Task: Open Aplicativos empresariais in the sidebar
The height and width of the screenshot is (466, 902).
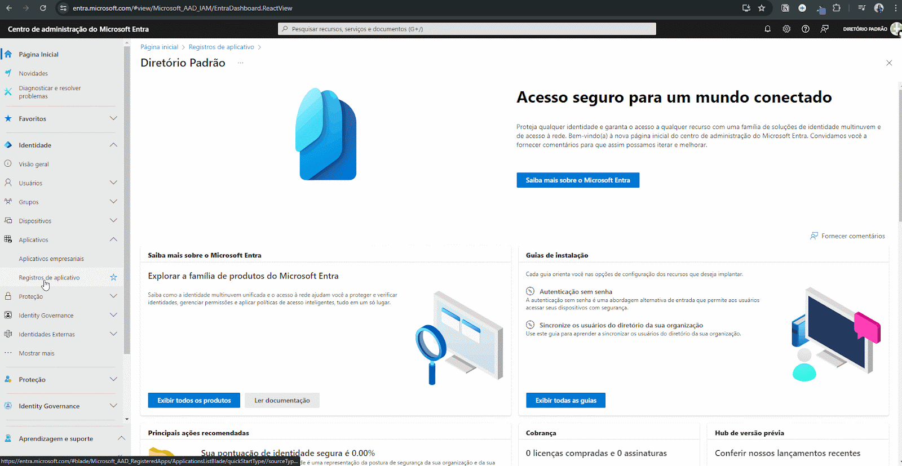Action: tap(51, 259)
